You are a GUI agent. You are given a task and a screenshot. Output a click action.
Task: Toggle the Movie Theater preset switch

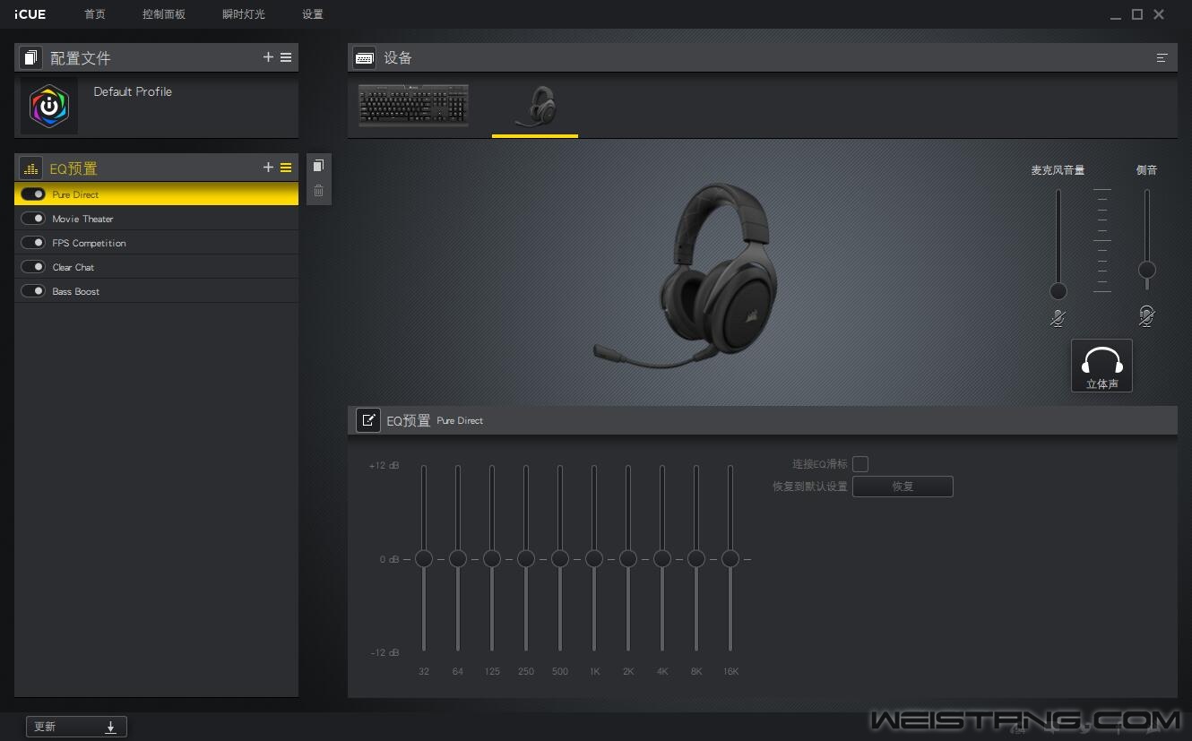tap(33, 219)
